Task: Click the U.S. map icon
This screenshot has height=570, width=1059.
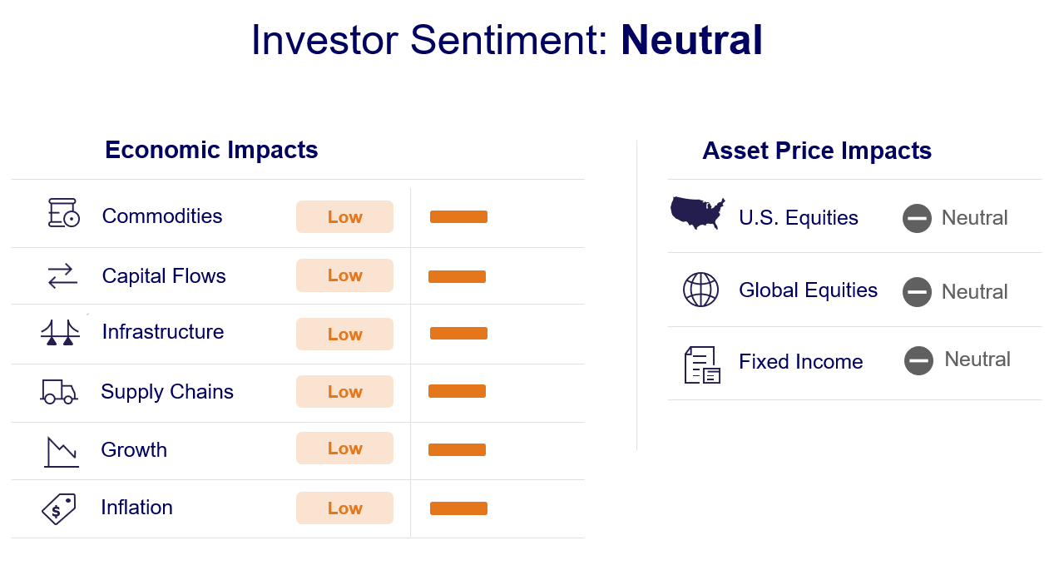Action: click(697, 213)
